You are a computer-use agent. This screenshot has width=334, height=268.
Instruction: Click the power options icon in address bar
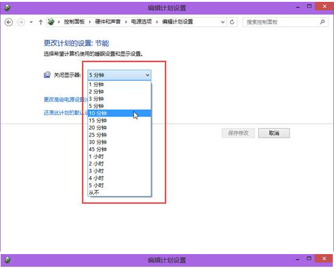point(51,22)
